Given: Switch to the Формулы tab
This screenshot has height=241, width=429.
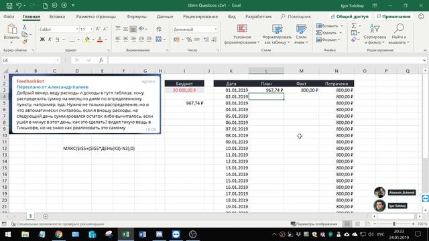Looking at the screenshot, I should coord(137,16).
